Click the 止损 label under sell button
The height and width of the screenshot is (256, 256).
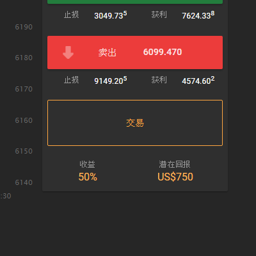[x=72, y=80]
